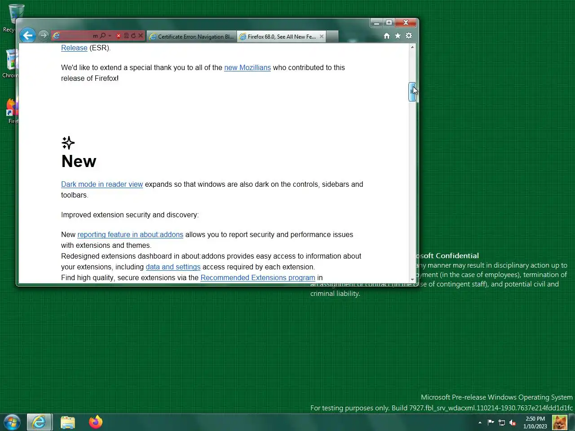The image size is (575, 431).
Task: Open the Tools gear menu
Action: click(409, 36)
